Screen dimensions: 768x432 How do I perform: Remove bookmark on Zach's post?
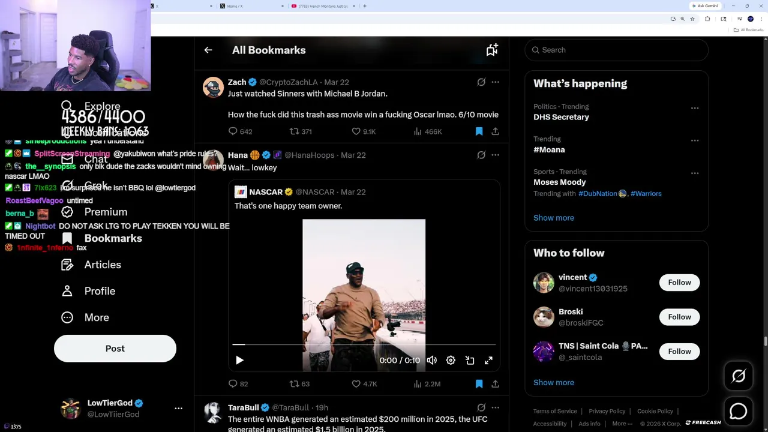point(479,131)
